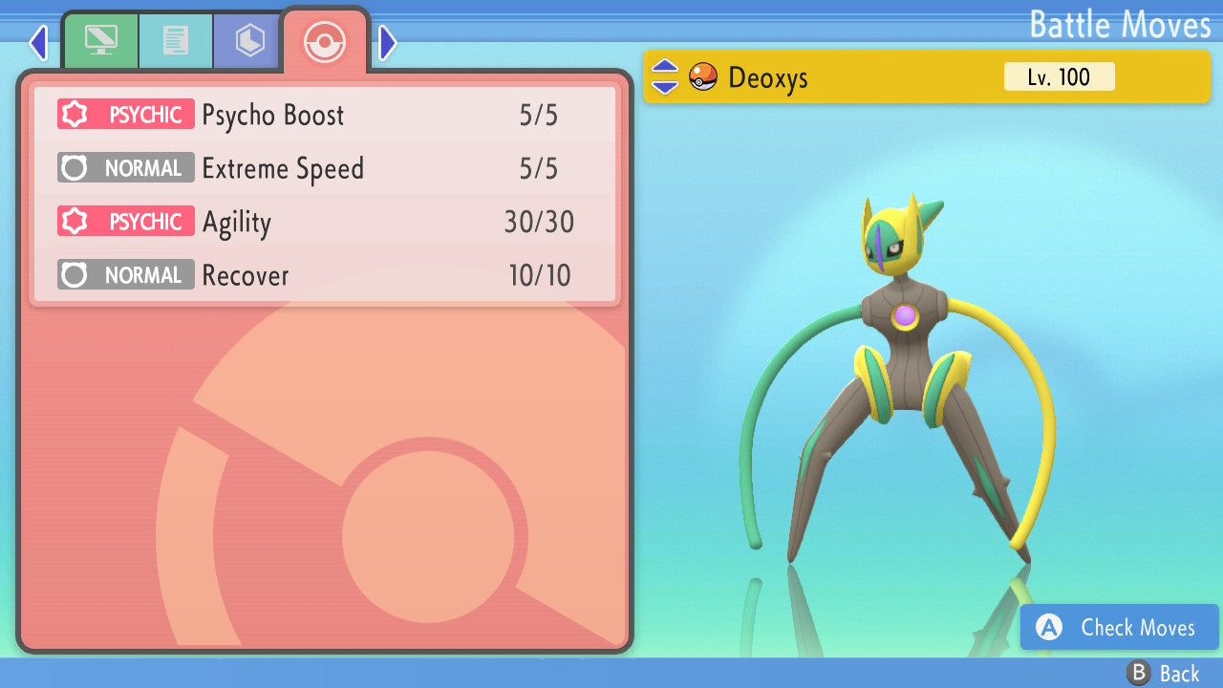This screenshot has height=688, width=1223.
Task: Click the green summary info tab icon
Action: point(101,40)
